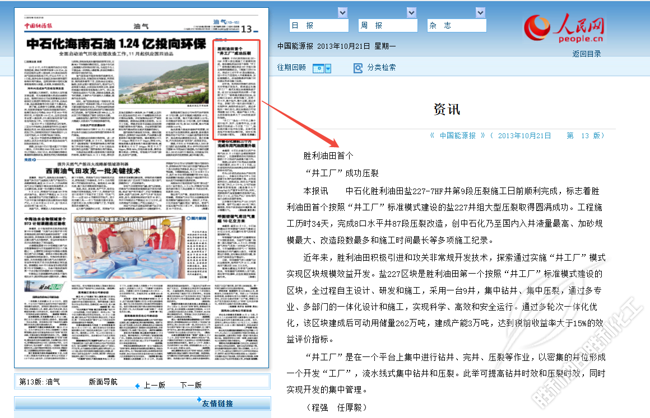Click the 日报 selection field

pyautogui.click(x=319, y=25)
